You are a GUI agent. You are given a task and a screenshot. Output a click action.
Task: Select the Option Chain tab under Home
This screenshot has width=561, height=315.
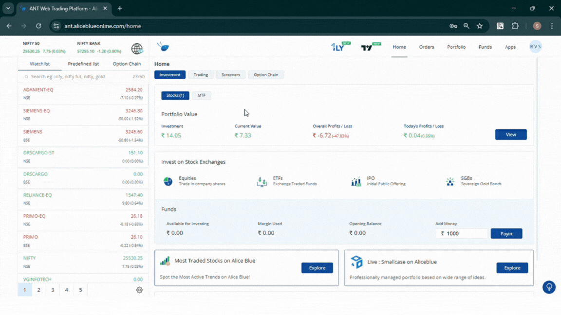click(x=266, y=75)
